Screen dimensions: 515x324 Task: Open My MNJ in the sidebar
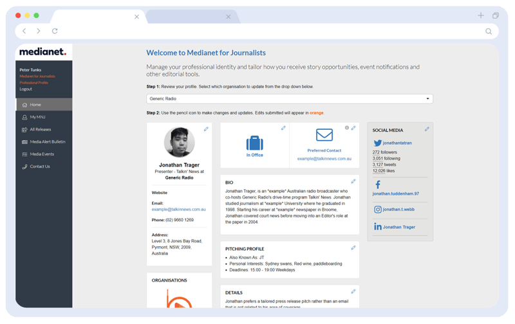coord(44,117)
